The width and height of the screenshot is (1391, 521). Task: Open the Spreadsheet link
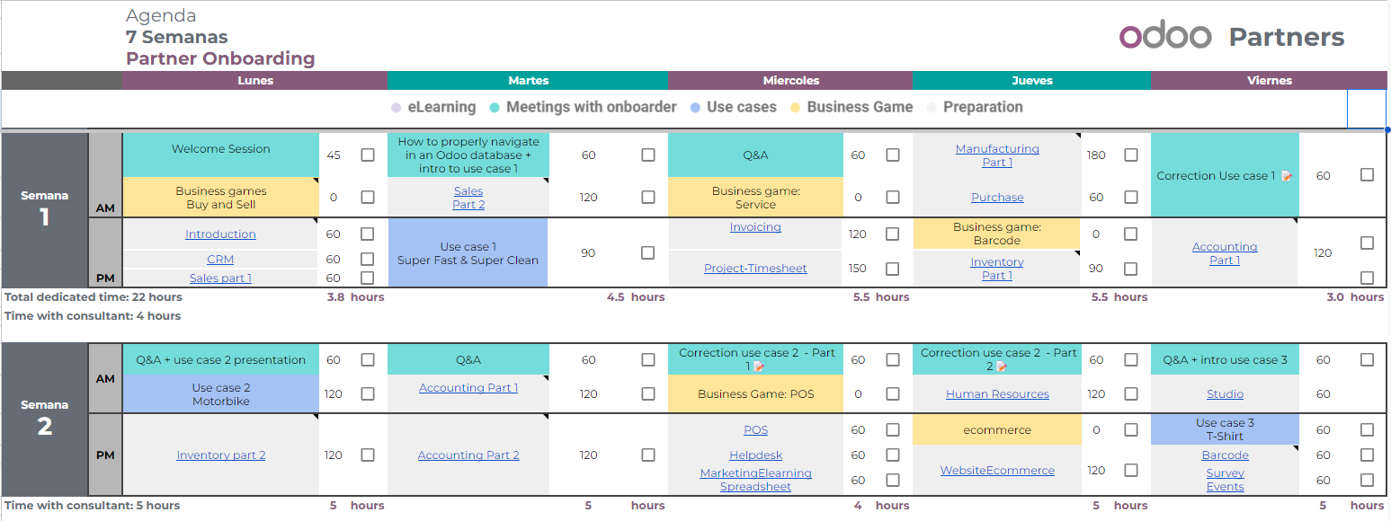pos(755,487)
